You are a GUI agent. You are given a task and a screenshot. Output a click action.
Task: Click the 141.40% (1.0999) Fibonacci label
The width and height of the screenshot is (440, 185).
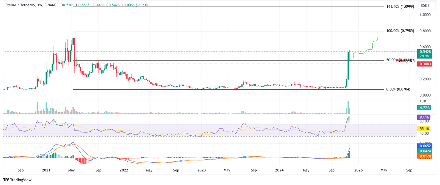click(400, 6)
